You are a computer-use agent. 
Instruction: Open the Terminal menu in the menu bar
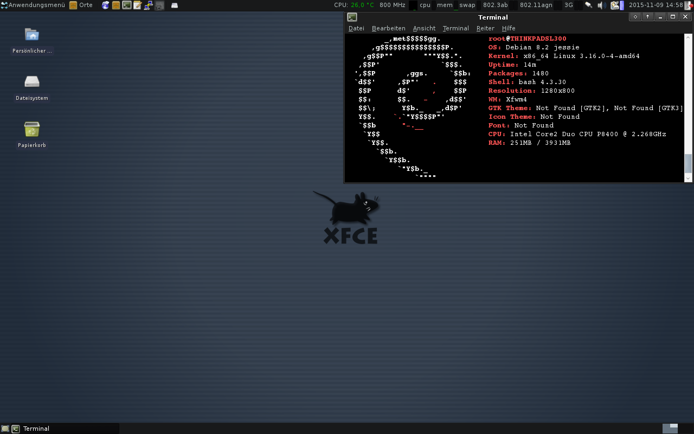coord(456,28)
